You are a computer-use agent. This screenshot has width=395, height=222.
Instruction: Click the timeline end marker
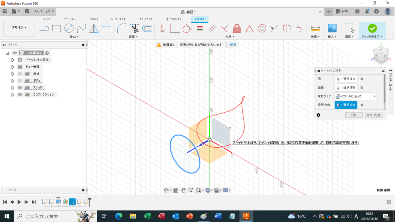coord(89,201)
